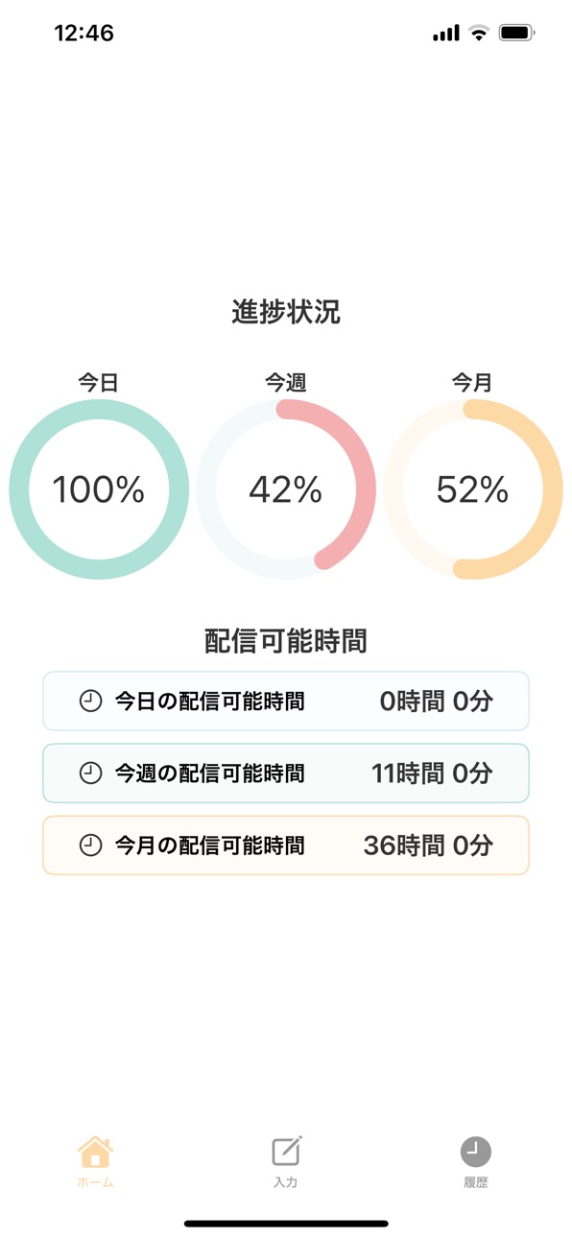Tap the 進捗状況 heading

coord(286,312)
